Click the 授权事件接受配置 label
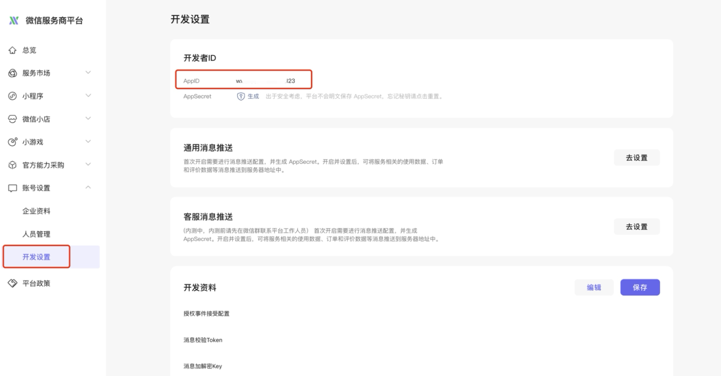The height and width of the screenshot is (376, 721). coord(207,314)
